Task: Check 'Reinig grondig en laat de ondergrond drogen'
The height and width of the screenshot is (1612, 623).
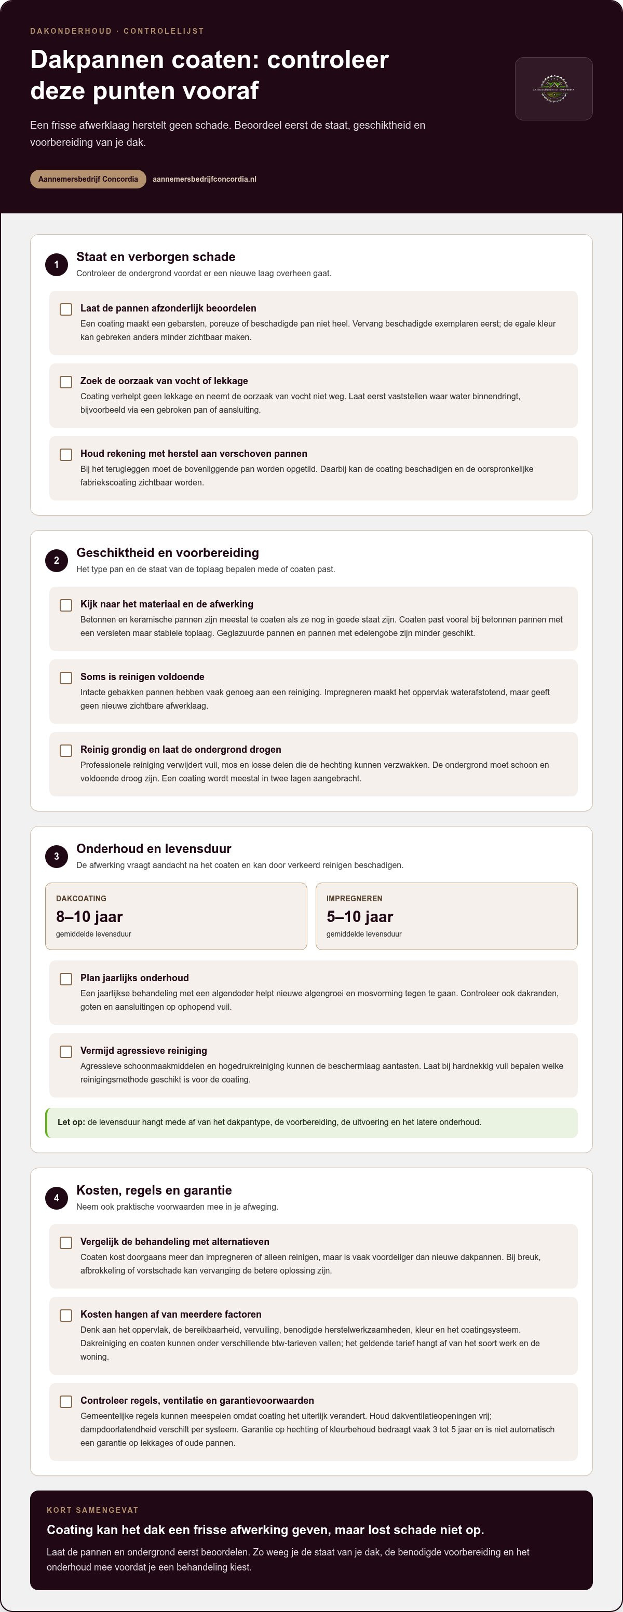Action: 66,750
